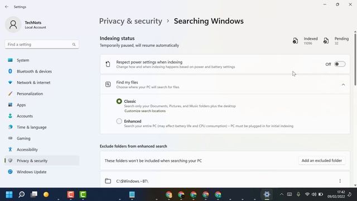This screenshot has height=201, width=357.
Task: Click the Indexing status heading text
Action: tap(117, 39)
